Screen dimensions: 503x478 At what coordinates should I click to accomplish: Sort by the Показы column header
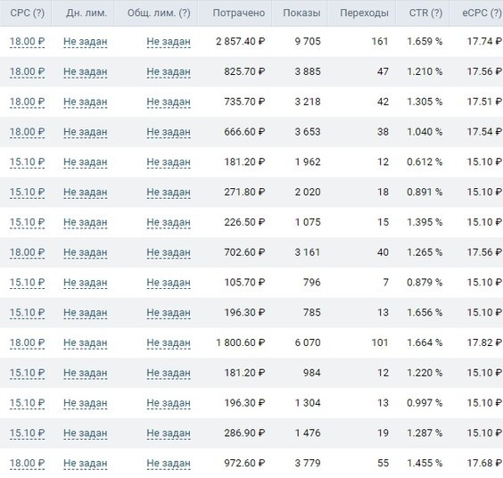[301, 12]
